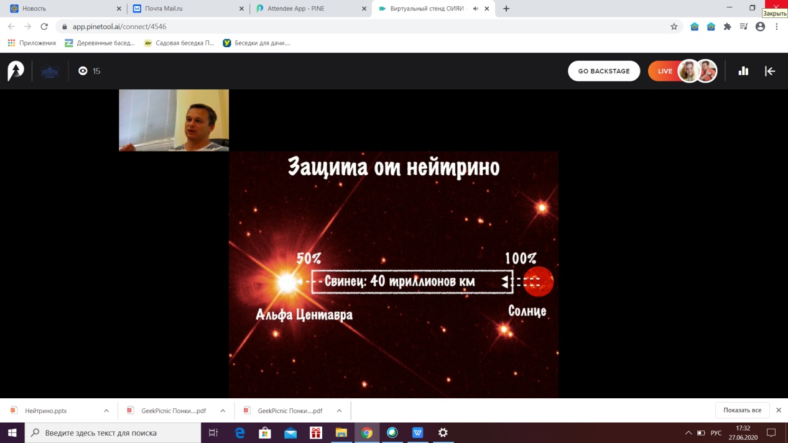Show hidden system tray icons

coord(688,432)
